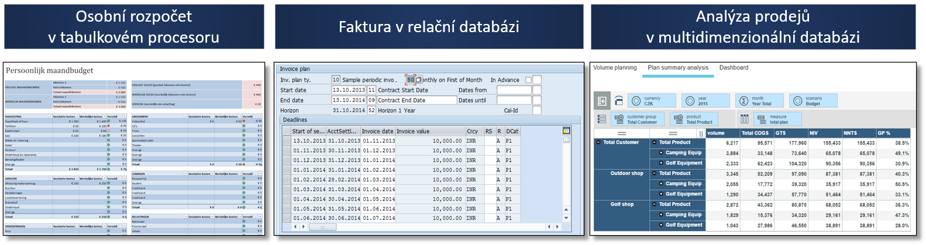Click the table layout icon above Deadlines scrollbar
Image resolution: width=926 pixels, height=245 pixels.
click(x=566, y=130)
